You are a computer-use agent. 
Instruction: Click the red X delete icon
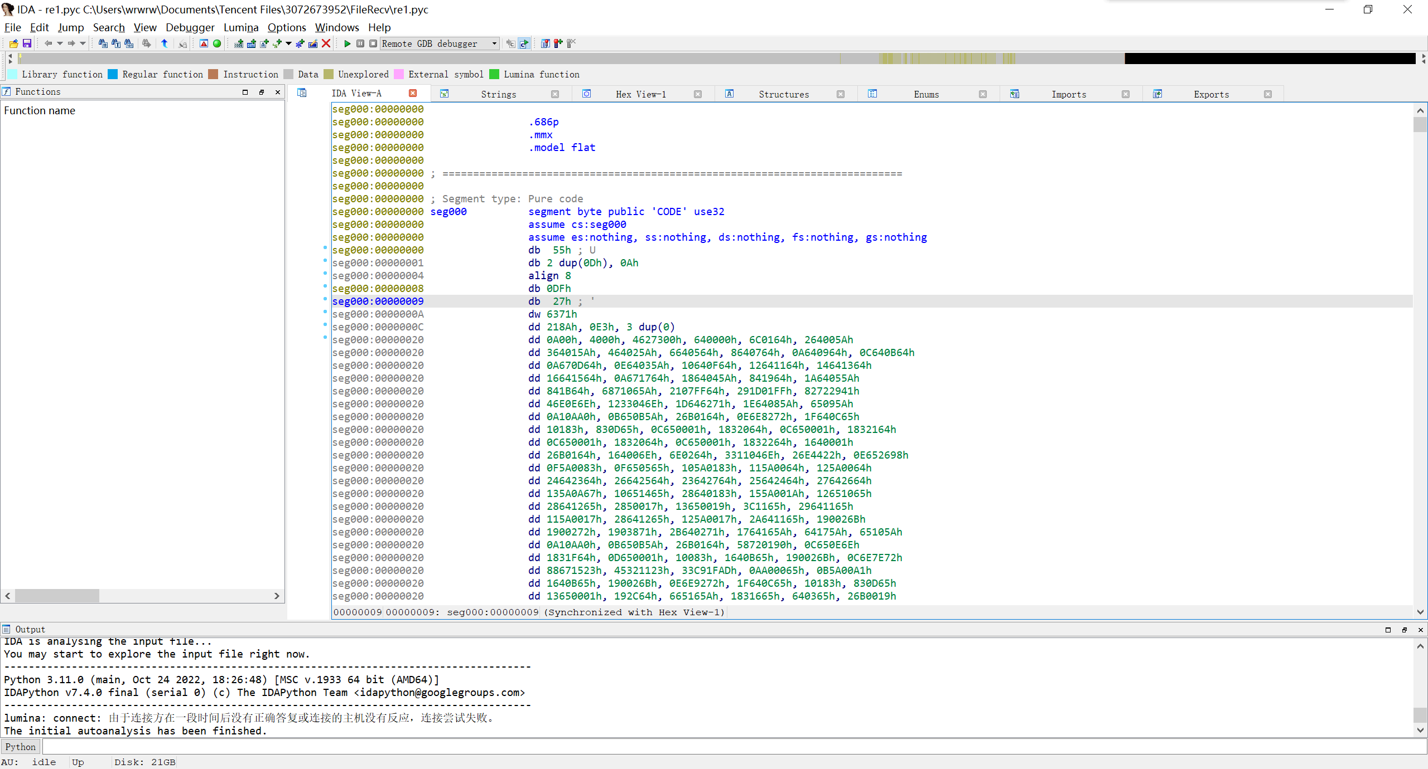click(x=326, y=43)
